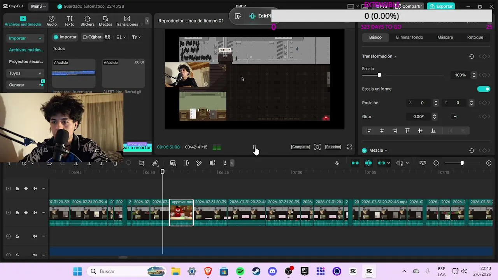
Task: Open Proyectos secundarios sidebar item
Action: (26, 61)
